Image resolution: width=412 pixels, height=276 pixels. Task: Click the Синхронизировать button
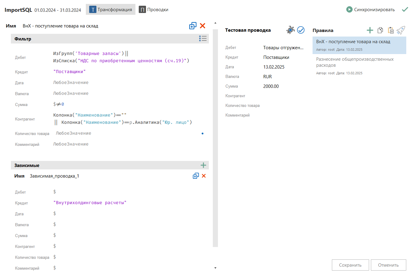pos(371,10)
